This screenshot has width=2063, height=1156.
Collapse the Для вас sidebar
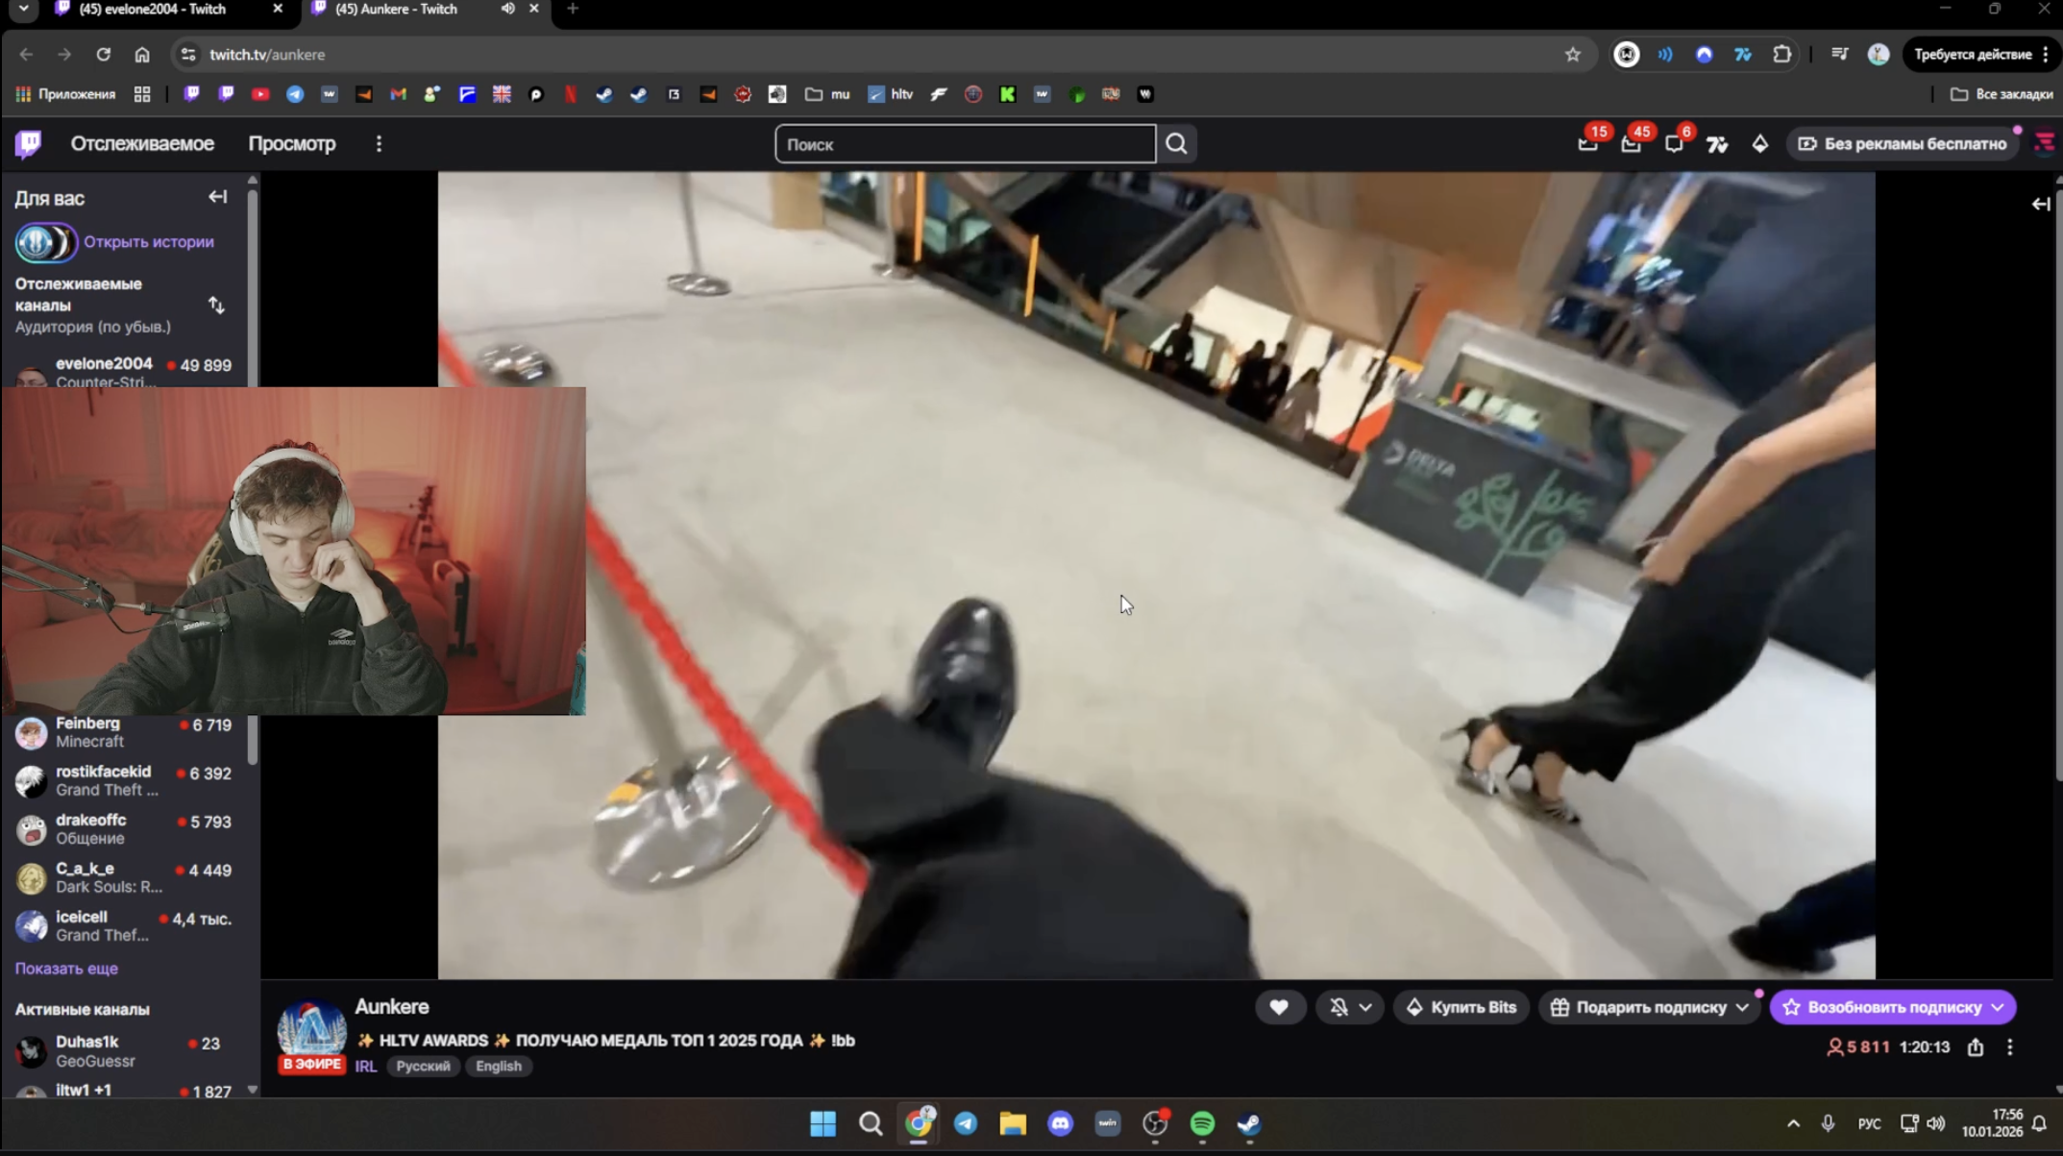218,197
